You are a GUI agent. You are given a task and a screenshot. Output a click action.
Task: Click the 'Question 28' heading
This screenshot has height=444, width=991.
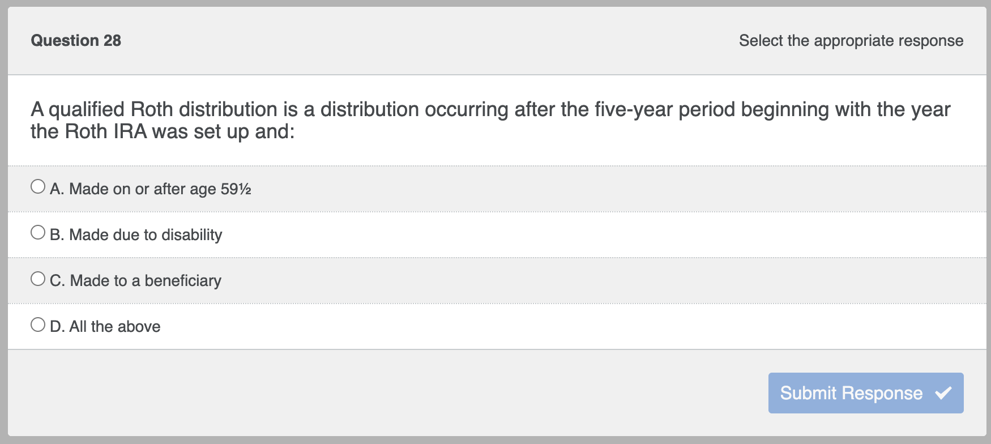(76, 40)
